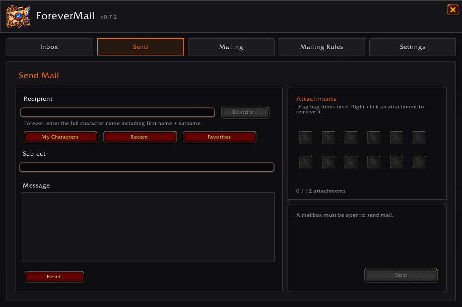Click the Message label
The image size is (462, 307).
tap(36, 186)
